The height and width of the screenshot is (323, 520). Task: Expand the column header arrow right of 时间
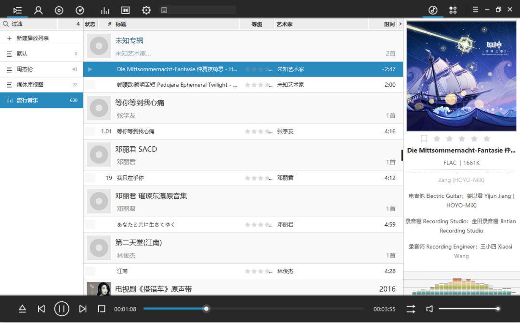point(400,24)
